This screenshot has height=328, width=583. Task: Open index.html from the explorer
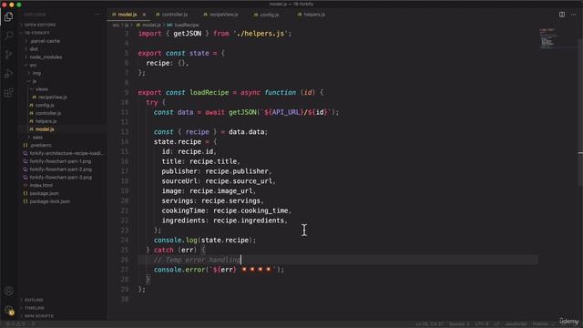tap(41, 185)
